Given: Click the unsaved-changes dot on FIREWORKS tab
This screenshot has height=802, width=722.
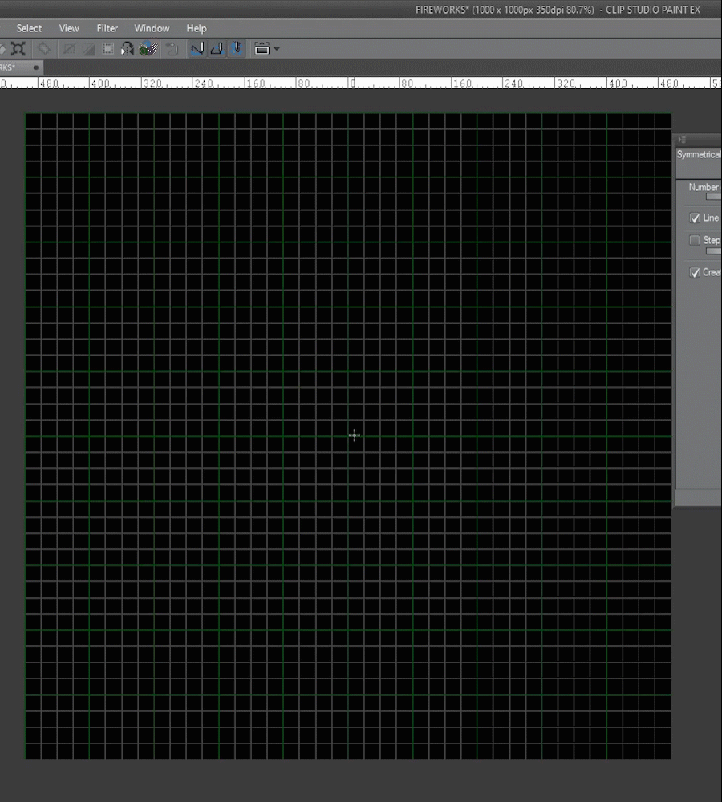Looking at the screenshot, I should 36,67.
